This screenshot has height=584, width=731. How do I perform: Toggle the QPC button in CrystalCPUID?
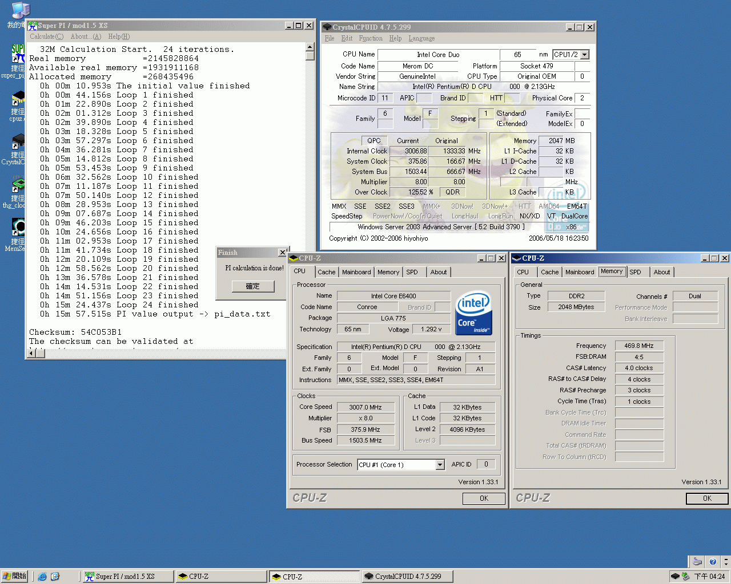(374, 141)
